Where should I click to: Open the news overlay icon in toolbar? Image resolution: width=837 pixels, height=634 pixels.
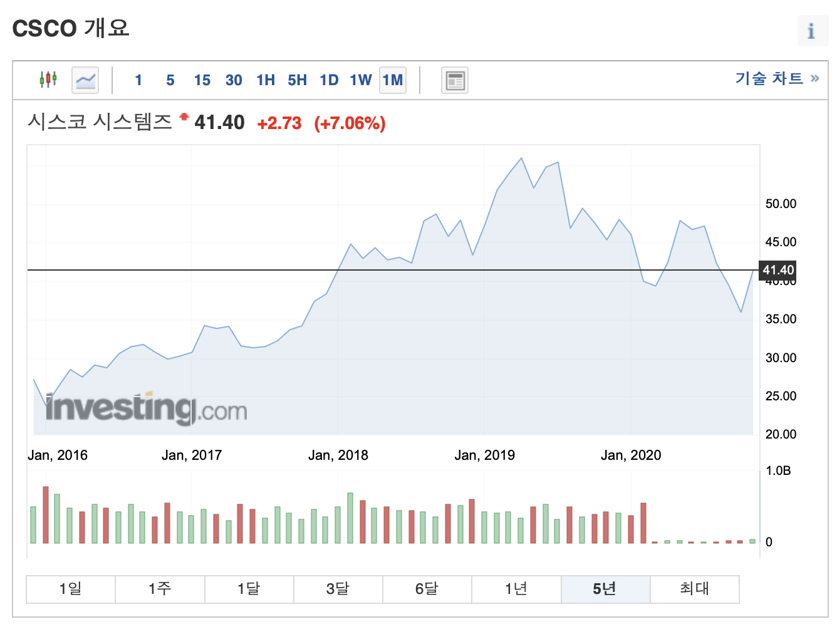[455, 80]
